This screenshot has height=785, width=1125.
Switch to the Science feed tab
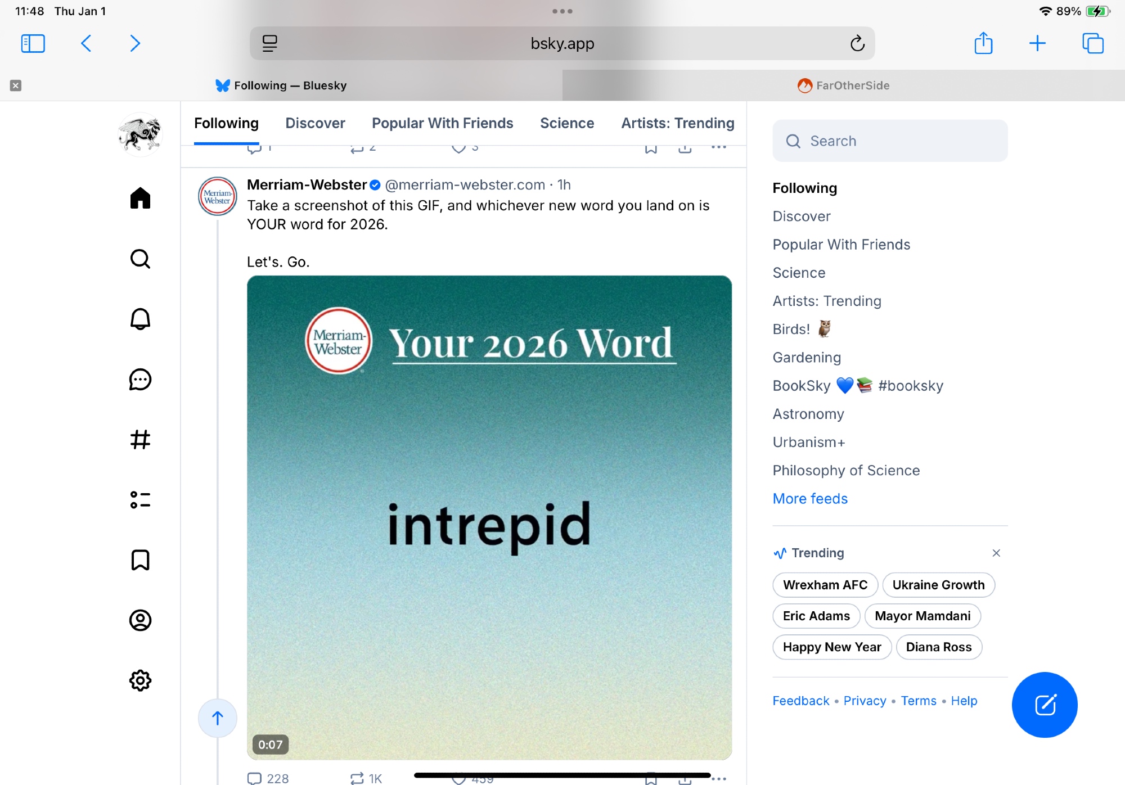(566, 123)
